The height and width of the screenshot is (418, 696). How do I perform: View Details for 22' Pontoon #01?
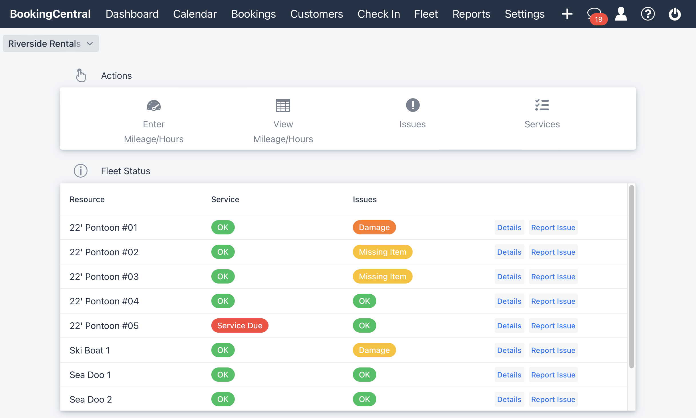[x=509, y=227]
